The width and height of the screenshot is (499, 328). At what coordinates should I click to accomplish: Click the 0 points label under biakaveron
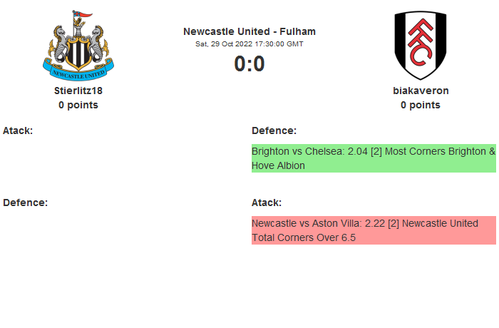click(x=421, y=105)
